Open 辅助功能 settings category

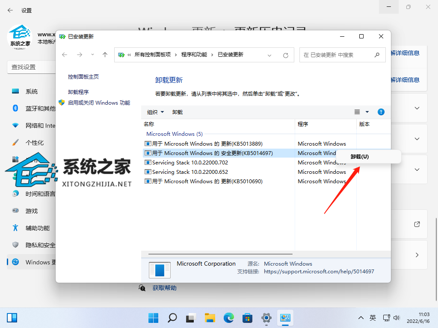tap(31, 228)
